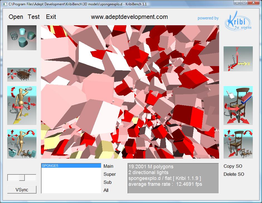
Task: Click the KribiBench title bar app icon
Action: pyautogui.click(x=5, y=4)
